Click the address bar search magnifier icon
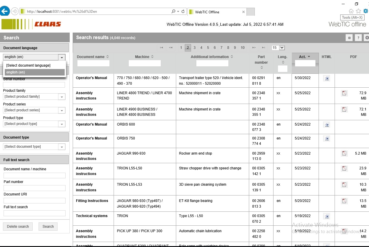This screenshot has width=369, height=247. coord(173,12)
